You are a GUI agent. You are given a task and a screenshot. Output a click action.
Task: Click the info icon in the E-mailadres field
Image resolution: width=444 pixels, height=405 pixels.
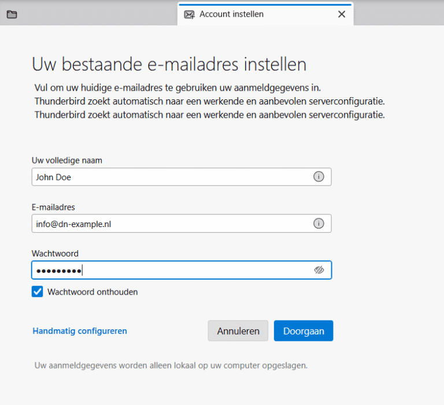pos(319,224)
